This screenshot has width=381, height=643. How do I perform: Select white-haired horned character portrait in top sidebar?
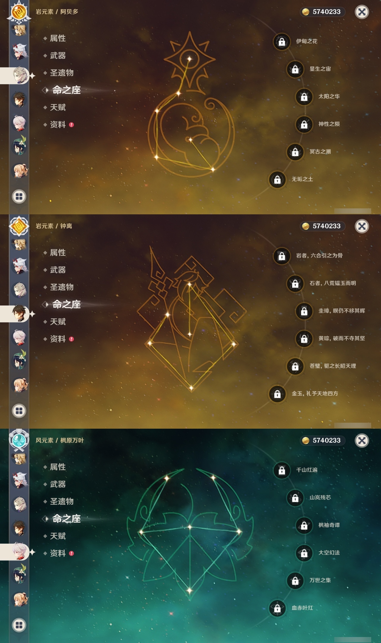19,51
